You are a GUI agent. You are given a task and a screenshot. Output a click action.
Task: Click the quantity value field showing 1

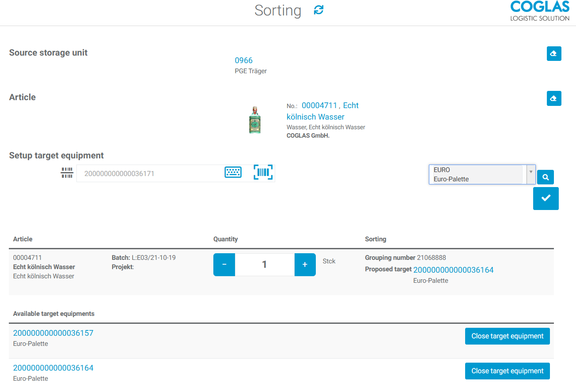click(x=265, y=265)
